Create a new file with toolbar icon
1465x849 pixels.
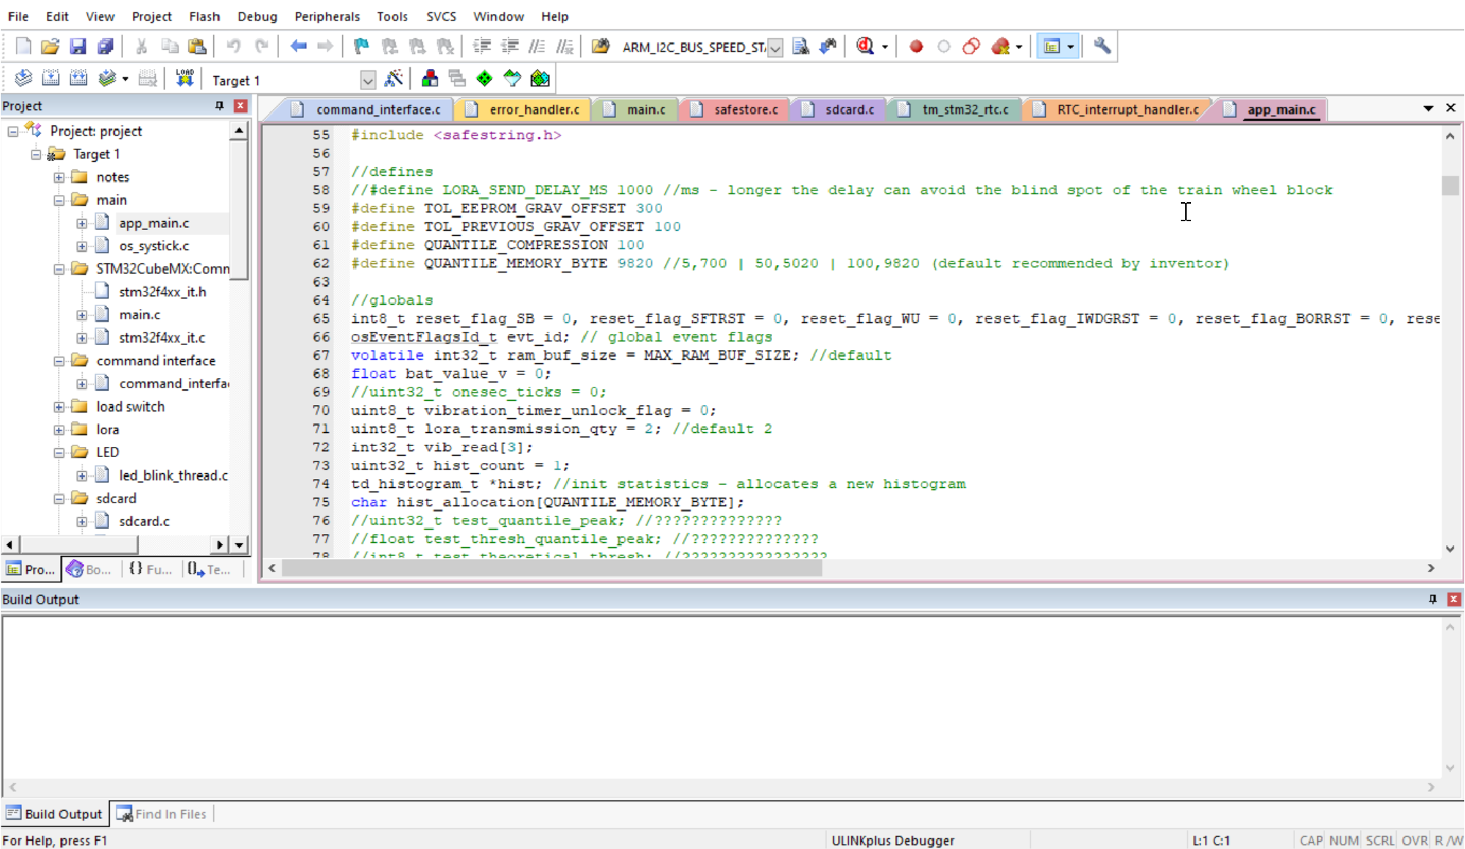click(x=23, y=46)
